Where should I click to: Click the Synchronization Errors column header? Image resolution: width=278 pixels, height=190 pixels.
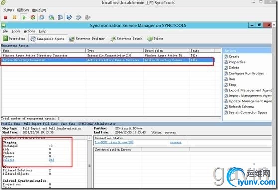point(118,149)
